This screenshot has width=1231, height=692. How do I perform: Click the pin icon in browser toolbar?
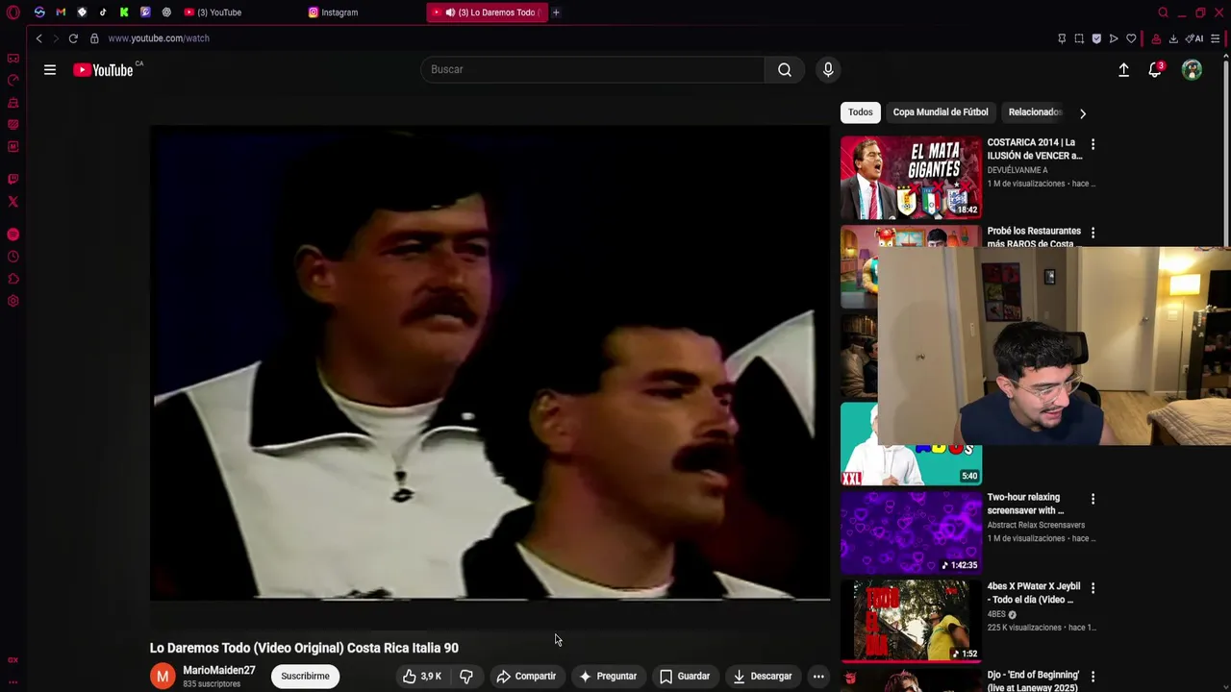point(1062,38)
